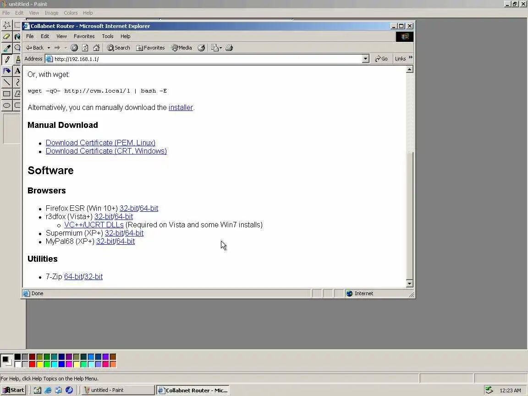Viewport: 528px width, 396px height.
Task: Click Show Desktop in Quick Launch
Action: coord(38,390)
